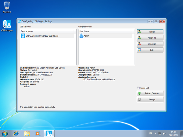Open Windows Media Player from taskbar
This screenshot has width=183, height=137.
[x=38, y=133]
